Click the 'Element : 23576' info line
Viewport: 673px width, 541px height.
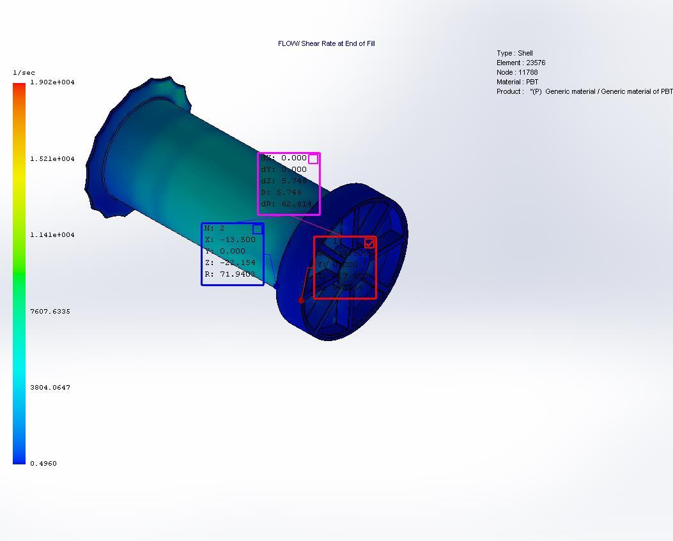(521, 63)
